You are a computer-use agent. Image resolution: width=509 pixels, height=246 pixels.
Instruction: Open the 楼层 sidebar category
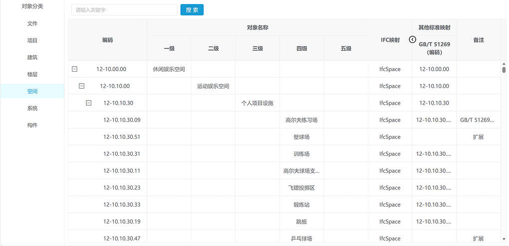32,74
